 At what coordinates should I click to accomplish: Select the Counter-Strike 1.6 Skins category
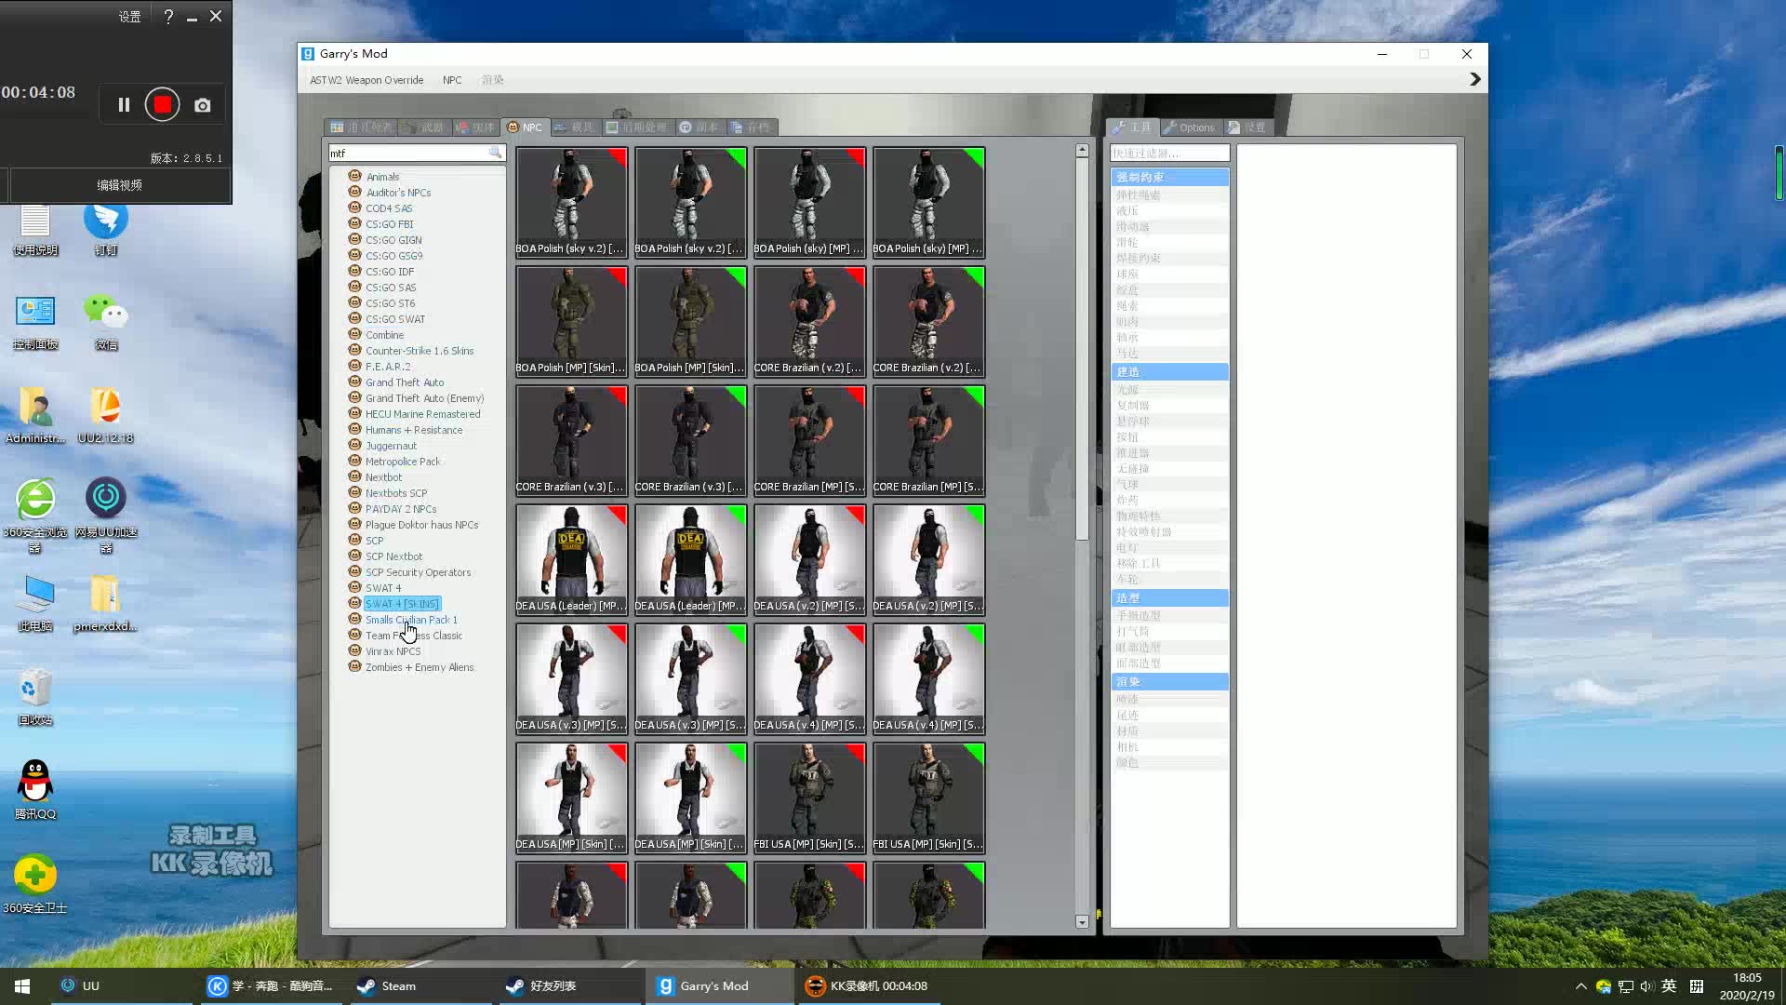[x=419, y=351]
